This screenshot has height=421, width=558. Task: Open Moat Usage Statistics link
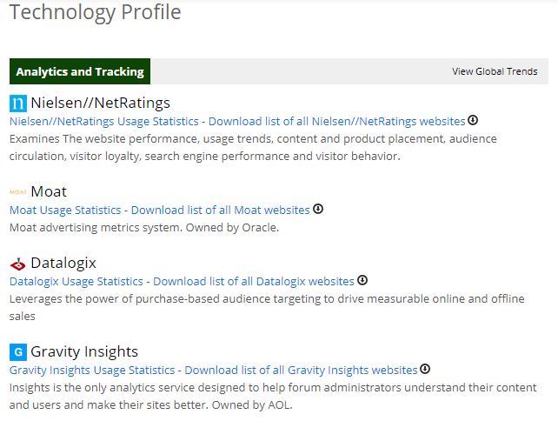pyautogui.click(x=67, y=210)
